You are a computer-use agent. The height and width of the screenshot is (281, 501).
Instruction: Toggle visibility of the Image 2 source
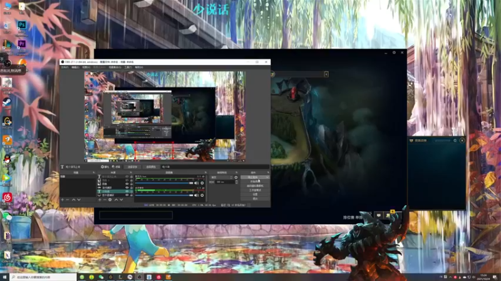pyautogui.click(x=127, y=180)
